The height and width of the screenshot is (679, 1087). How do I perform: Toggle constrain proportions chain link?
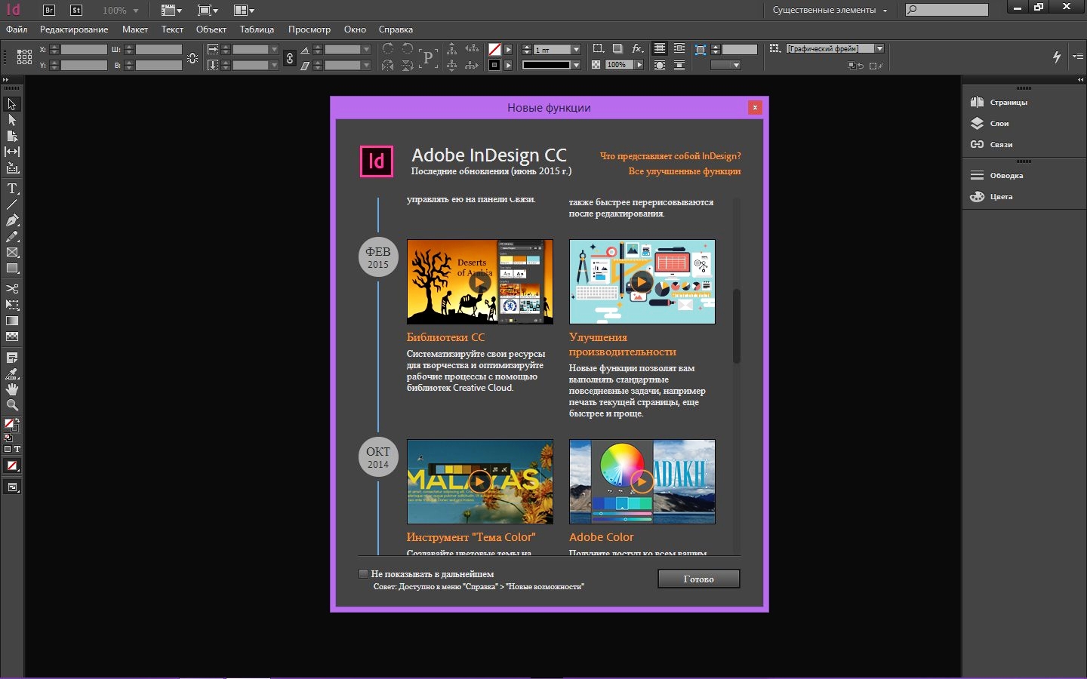(x=290, y=57)
